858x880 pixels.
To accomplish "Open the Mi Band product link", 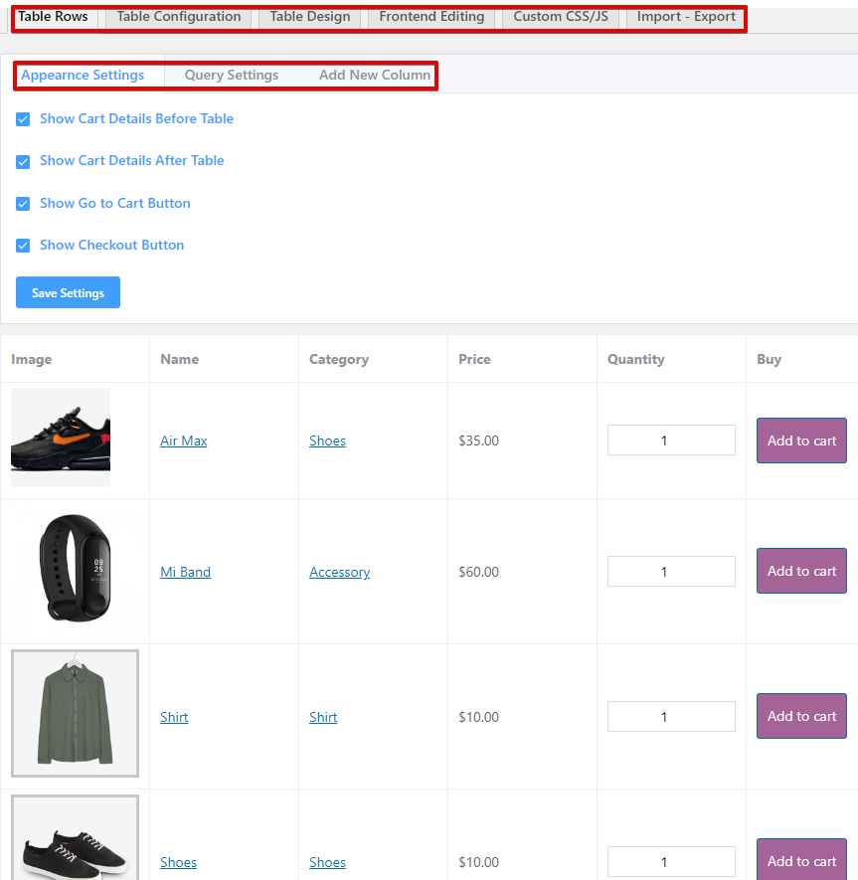I will tap(185, 572).
